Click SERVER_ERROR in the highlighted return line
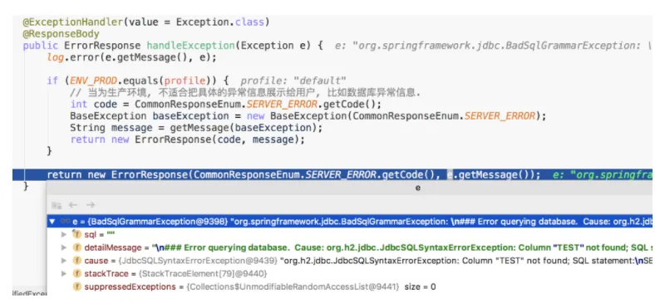 (341, 175)
